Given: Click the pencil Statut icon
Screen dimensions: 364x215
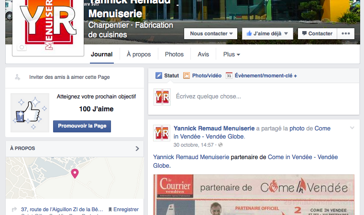Looking at the screenshot, I should (x=159, y=75).
